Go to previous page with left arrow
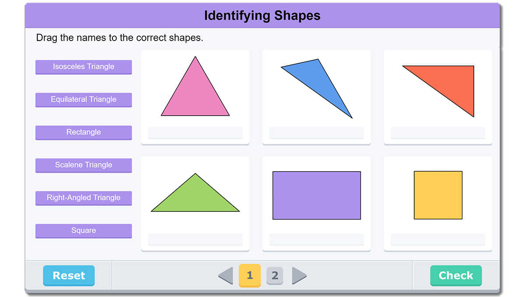 226,276
